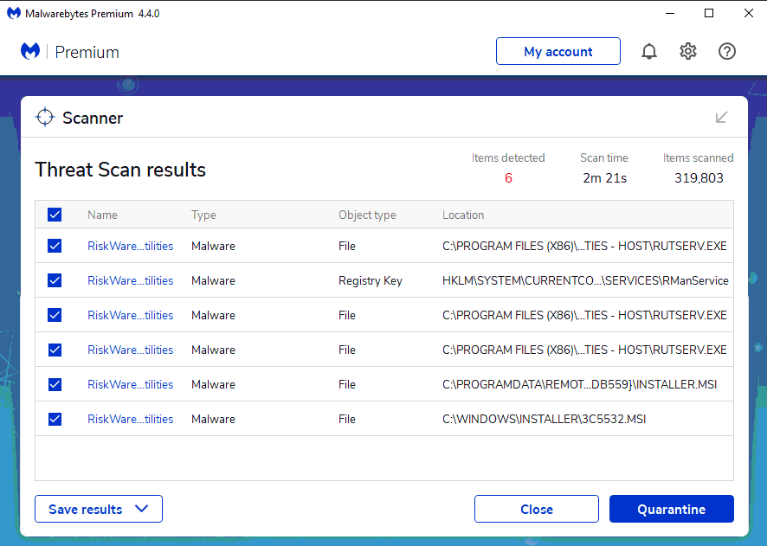767x546 pixels.
Task: Select the Location cell showing 3C5532.MSI
Action: point(540,419)
